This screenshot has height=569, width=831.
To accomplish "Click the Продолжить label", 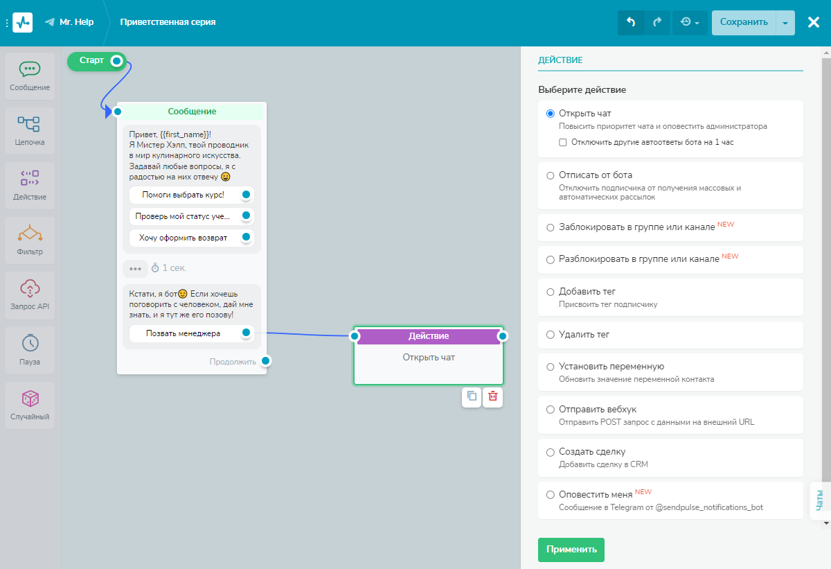I will click(233, 362).
